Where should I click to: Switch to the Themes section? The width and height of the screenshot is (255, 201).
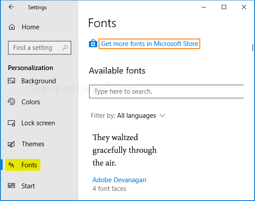[33, 144]
